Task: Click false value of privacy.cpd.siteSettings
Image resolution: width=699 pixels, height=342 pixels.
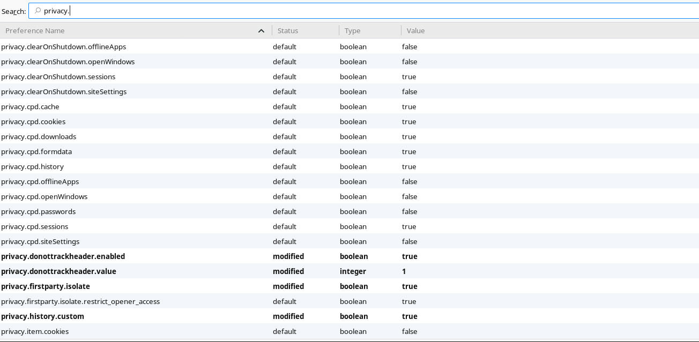Action: [x=410, y=241]
